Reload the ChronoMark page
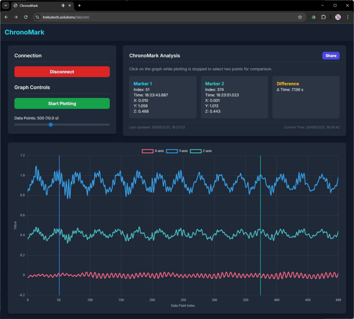 pyautogui.click(x=26, y=17)
